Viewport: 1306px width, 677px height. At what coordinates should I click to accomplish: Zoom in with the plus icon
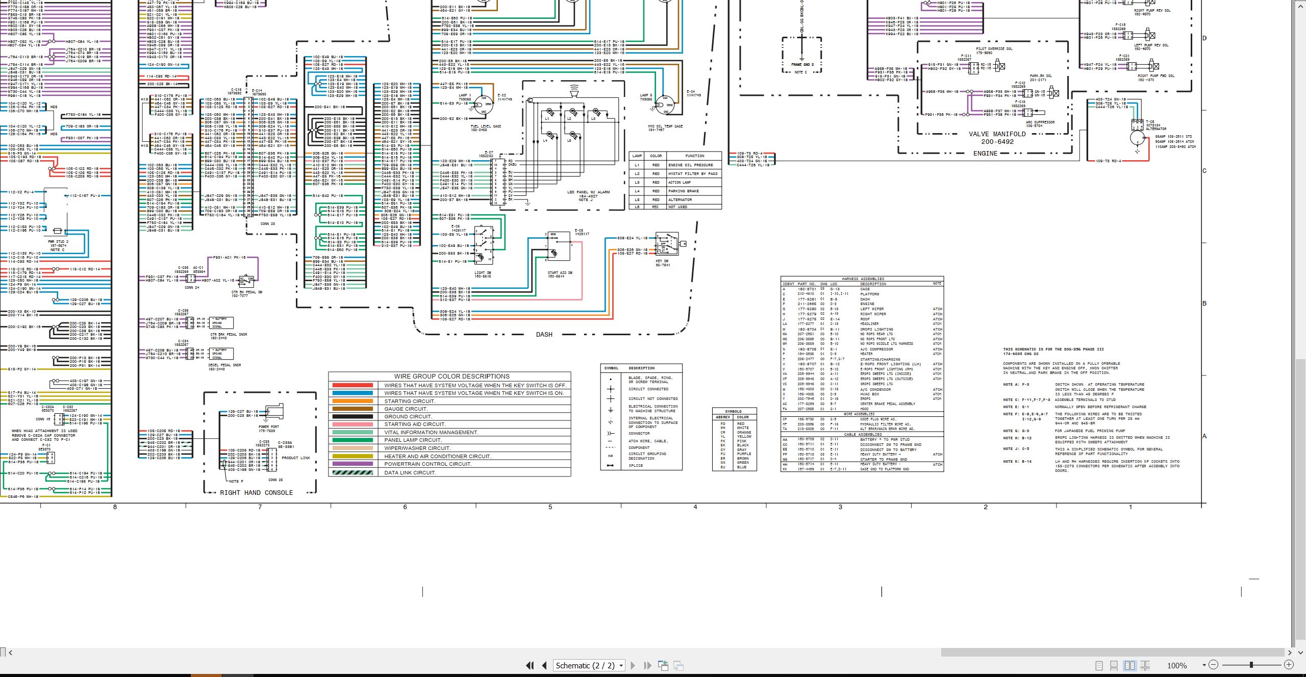pyautogui.click(x=1289, y=665)
